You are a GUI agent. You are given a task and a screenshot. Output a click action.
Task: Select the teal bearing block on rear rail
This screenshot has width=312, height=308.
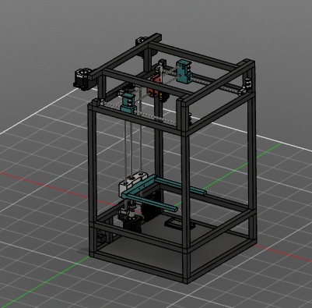[184, 71]
